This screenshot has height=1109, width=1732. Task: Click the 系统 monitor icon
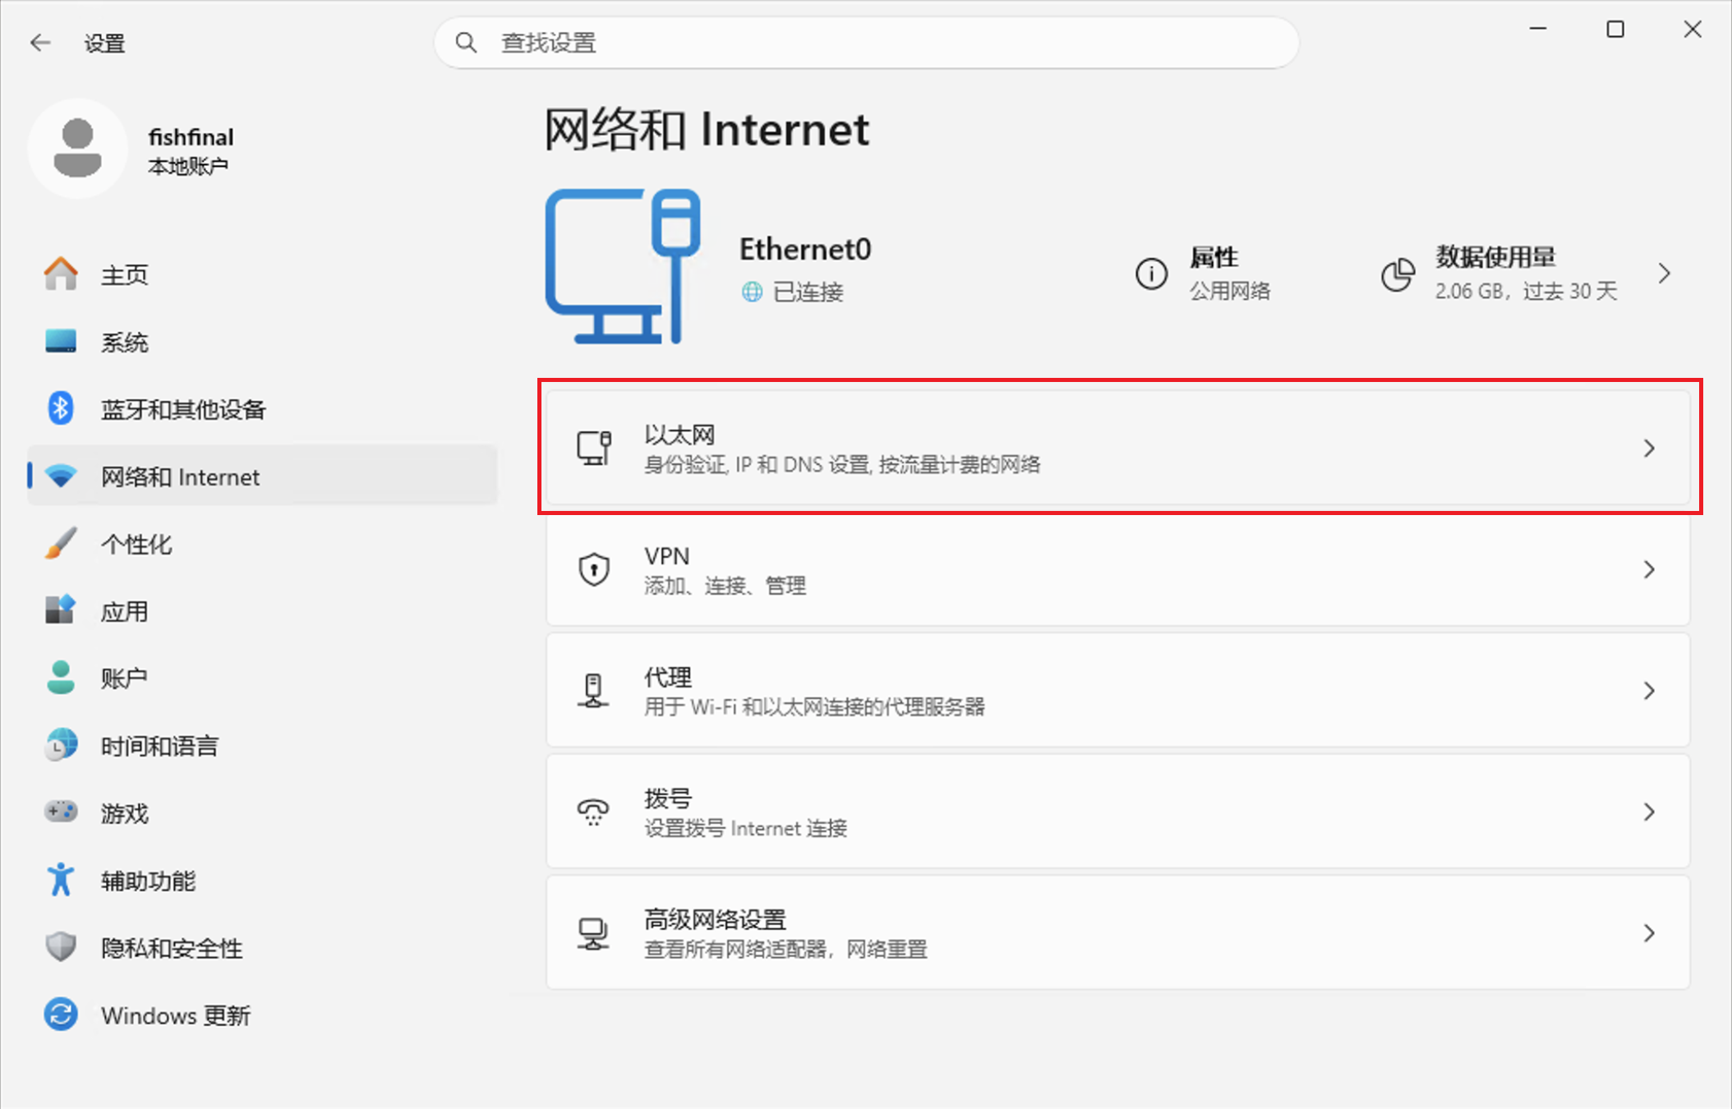pos(61,341)
